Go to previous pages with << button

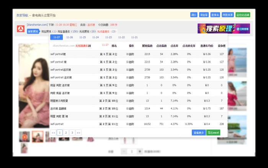point(53,132)
